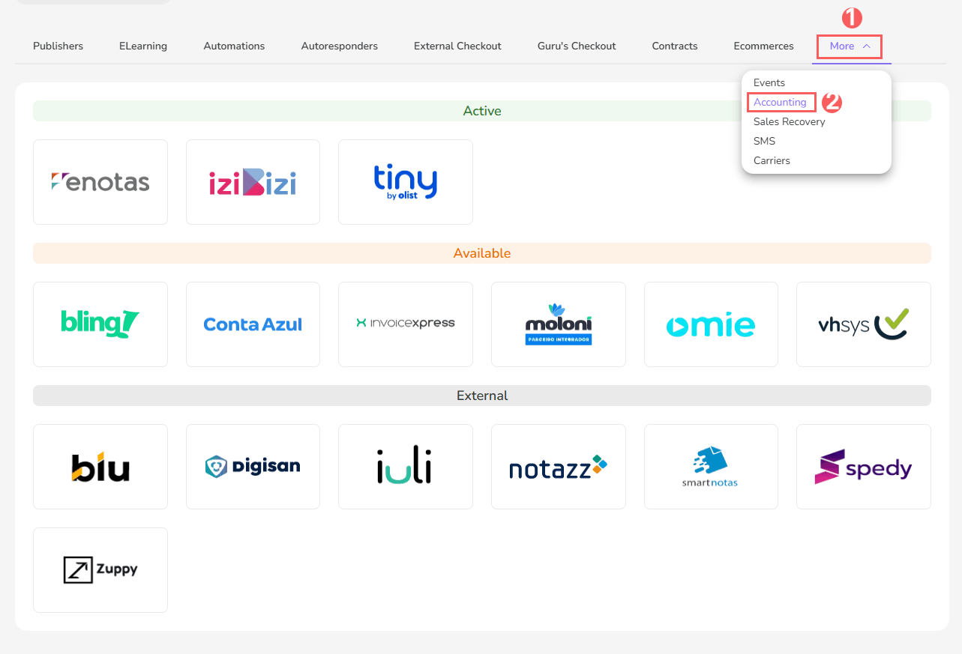Select the Bling integration card
The height and width of the screenshot is (654, 962).
(100, 324)
